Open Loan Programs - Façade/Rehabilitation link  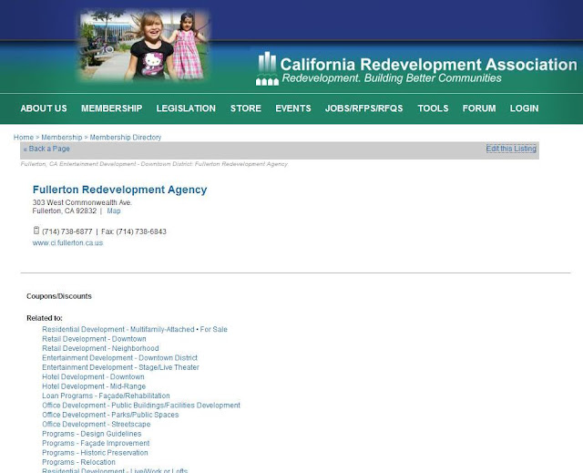(x=106, y=396)
